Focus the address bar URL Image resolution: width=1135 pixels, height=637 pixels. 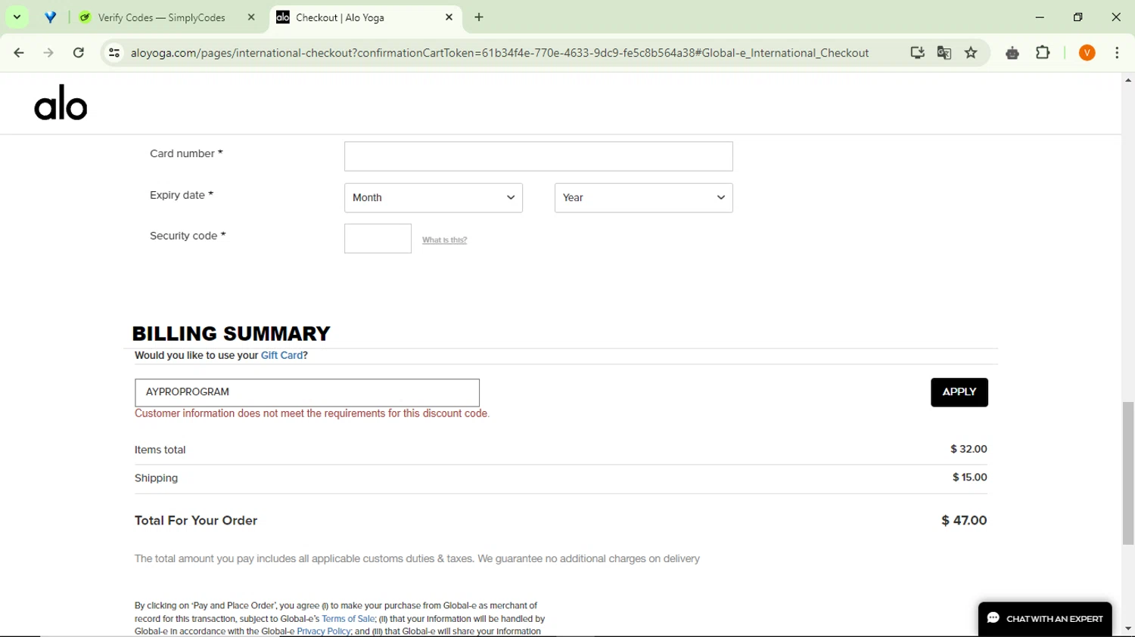499,53
